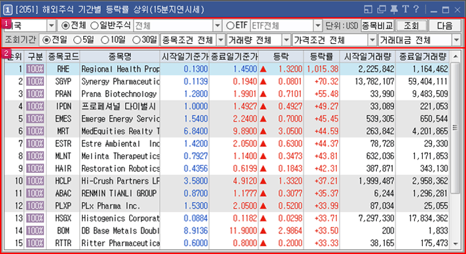Click the 100% badge in MLNT row
The image size is (466, 254).
pos(35,156)
